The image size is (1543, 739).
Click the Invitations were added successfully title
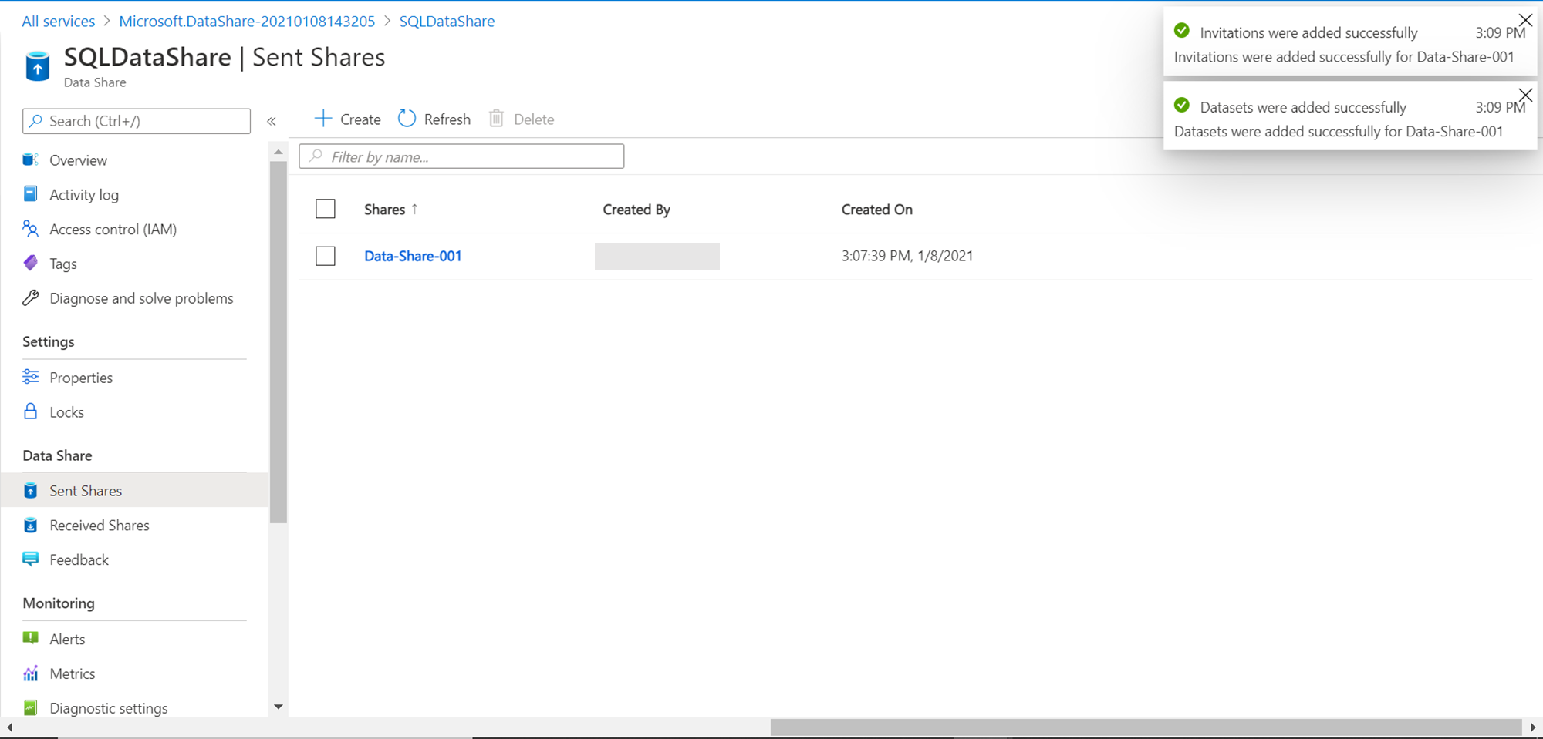point(1309,32)
